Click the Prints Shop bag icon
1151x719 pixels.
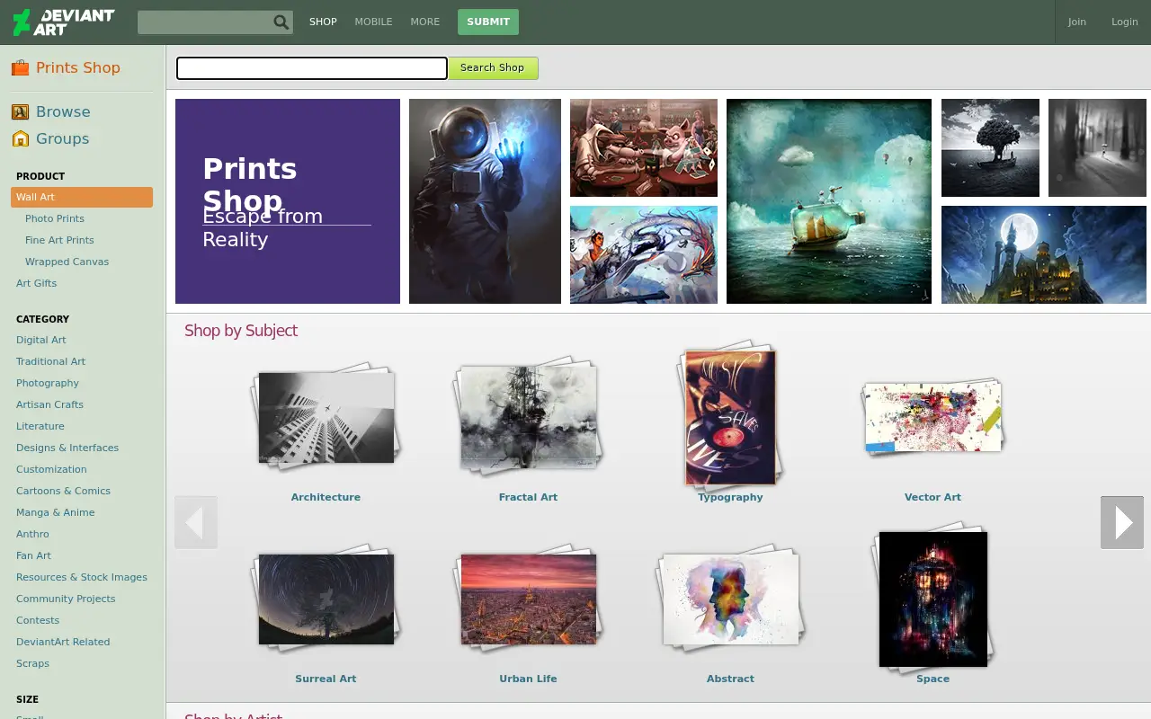(20, 67)
